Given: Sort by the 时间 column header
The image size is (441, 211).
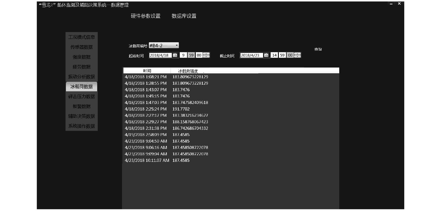Looking at the screenshot, I should tap(147, 71).
